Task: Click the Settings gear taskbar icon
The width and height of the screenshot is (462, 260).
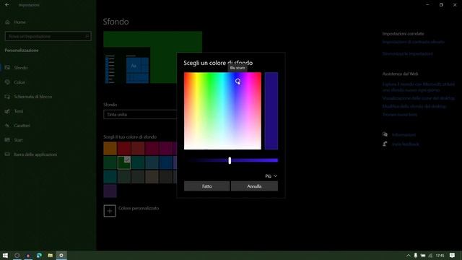Action: 61,255
